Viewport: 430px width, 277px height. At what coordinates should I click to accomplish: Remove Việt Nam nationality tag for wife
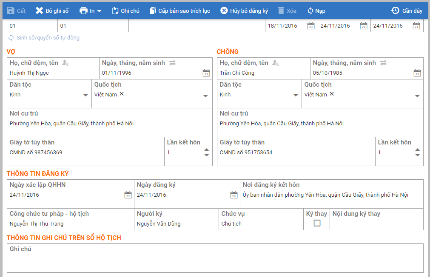coord(122,94)
